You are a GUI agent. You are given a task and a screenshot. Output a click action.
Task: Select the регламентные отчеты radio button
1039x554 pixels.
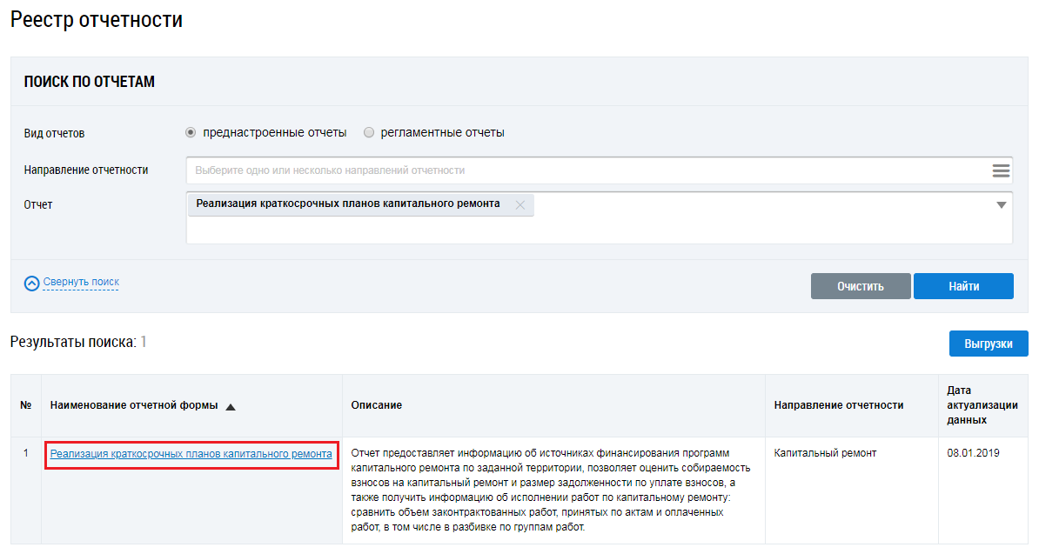click(369, 133)
